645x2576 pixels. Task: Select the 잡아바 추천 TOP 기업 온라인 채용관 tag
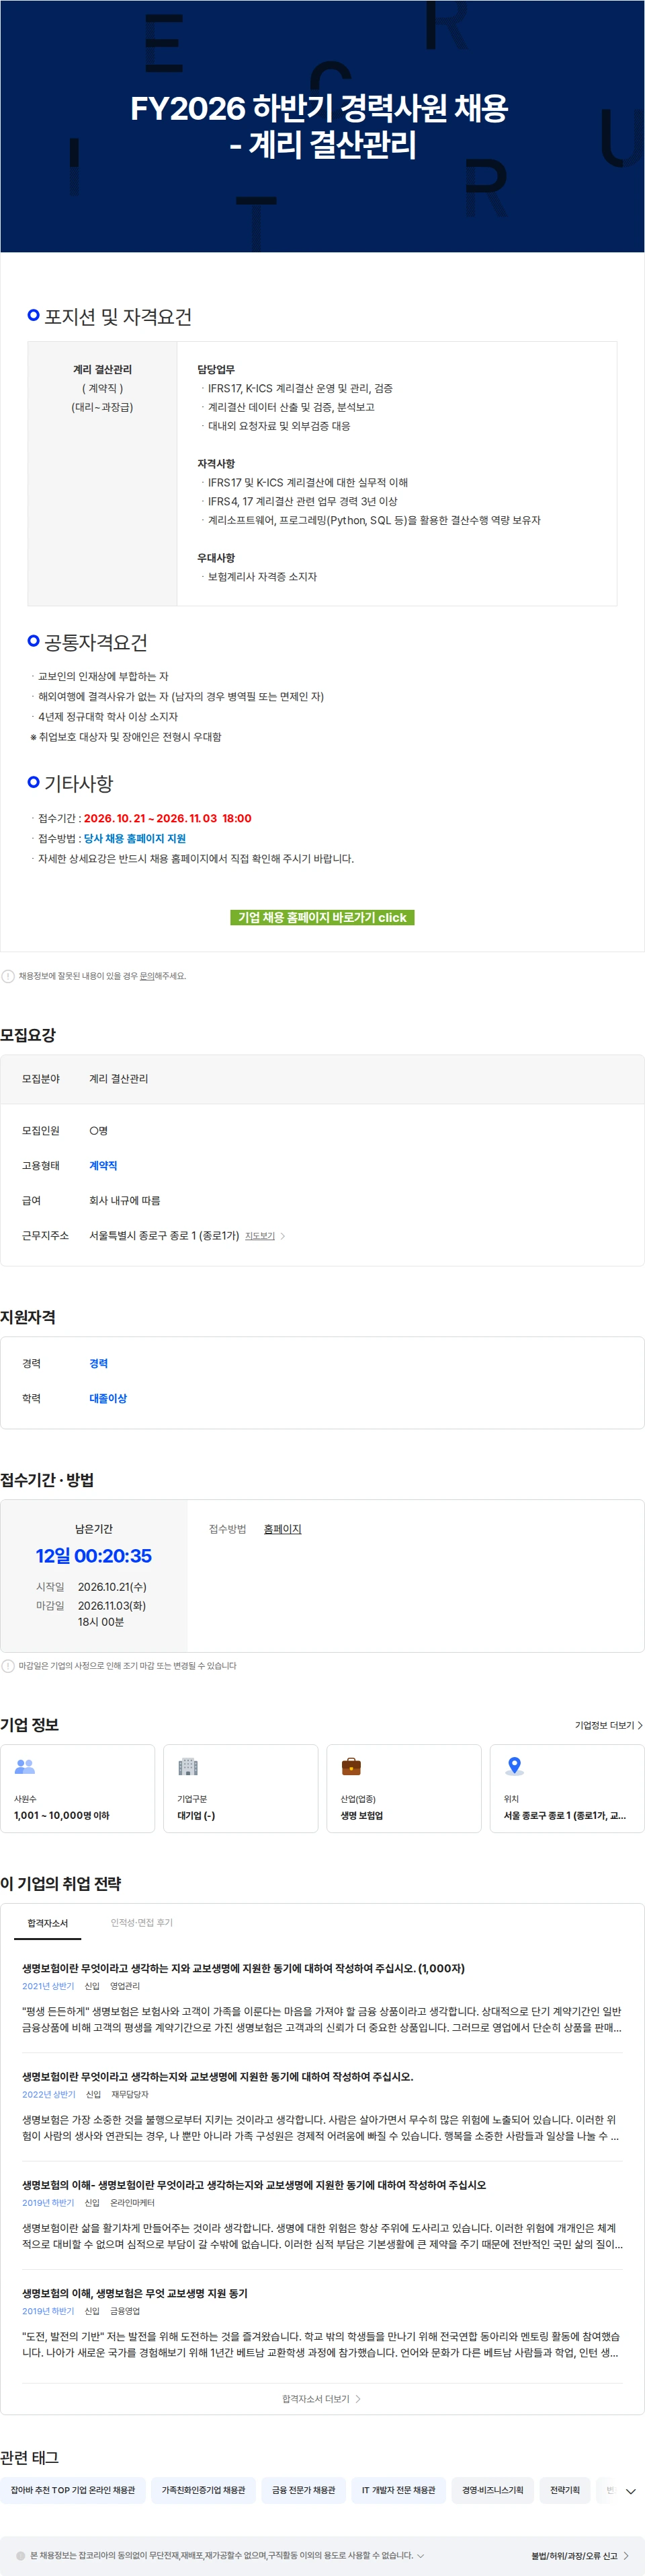pyautogui.click(x=73, y=2490)
